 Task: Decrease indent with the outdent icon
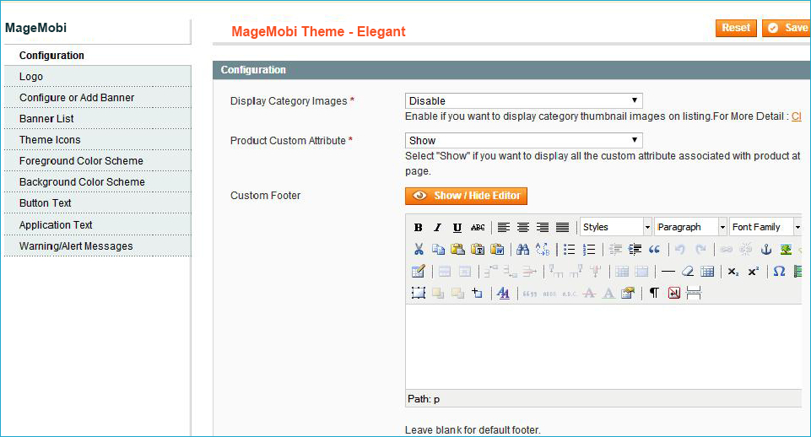pos(615,249)
